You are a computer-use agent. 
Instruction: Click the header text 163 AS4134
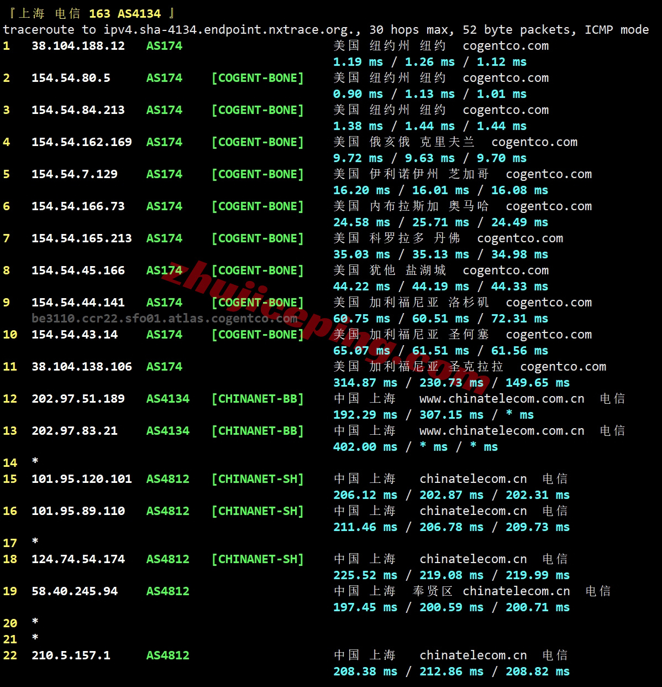[x=125, y=13]
